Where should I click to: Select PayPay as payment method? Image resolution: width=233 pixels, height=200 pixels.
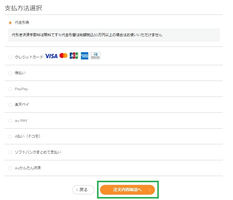(x=10, y=89)
